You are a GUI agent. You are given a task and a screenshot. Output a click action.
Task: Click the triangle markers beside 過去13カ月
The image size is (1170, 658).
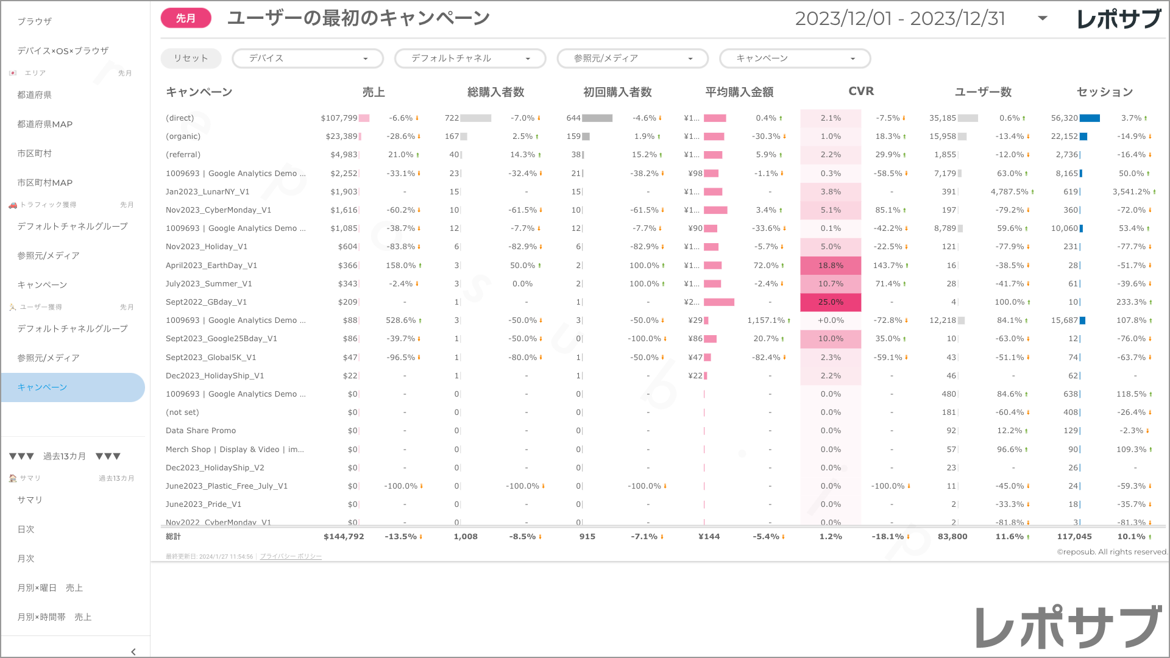pos(21,456)
